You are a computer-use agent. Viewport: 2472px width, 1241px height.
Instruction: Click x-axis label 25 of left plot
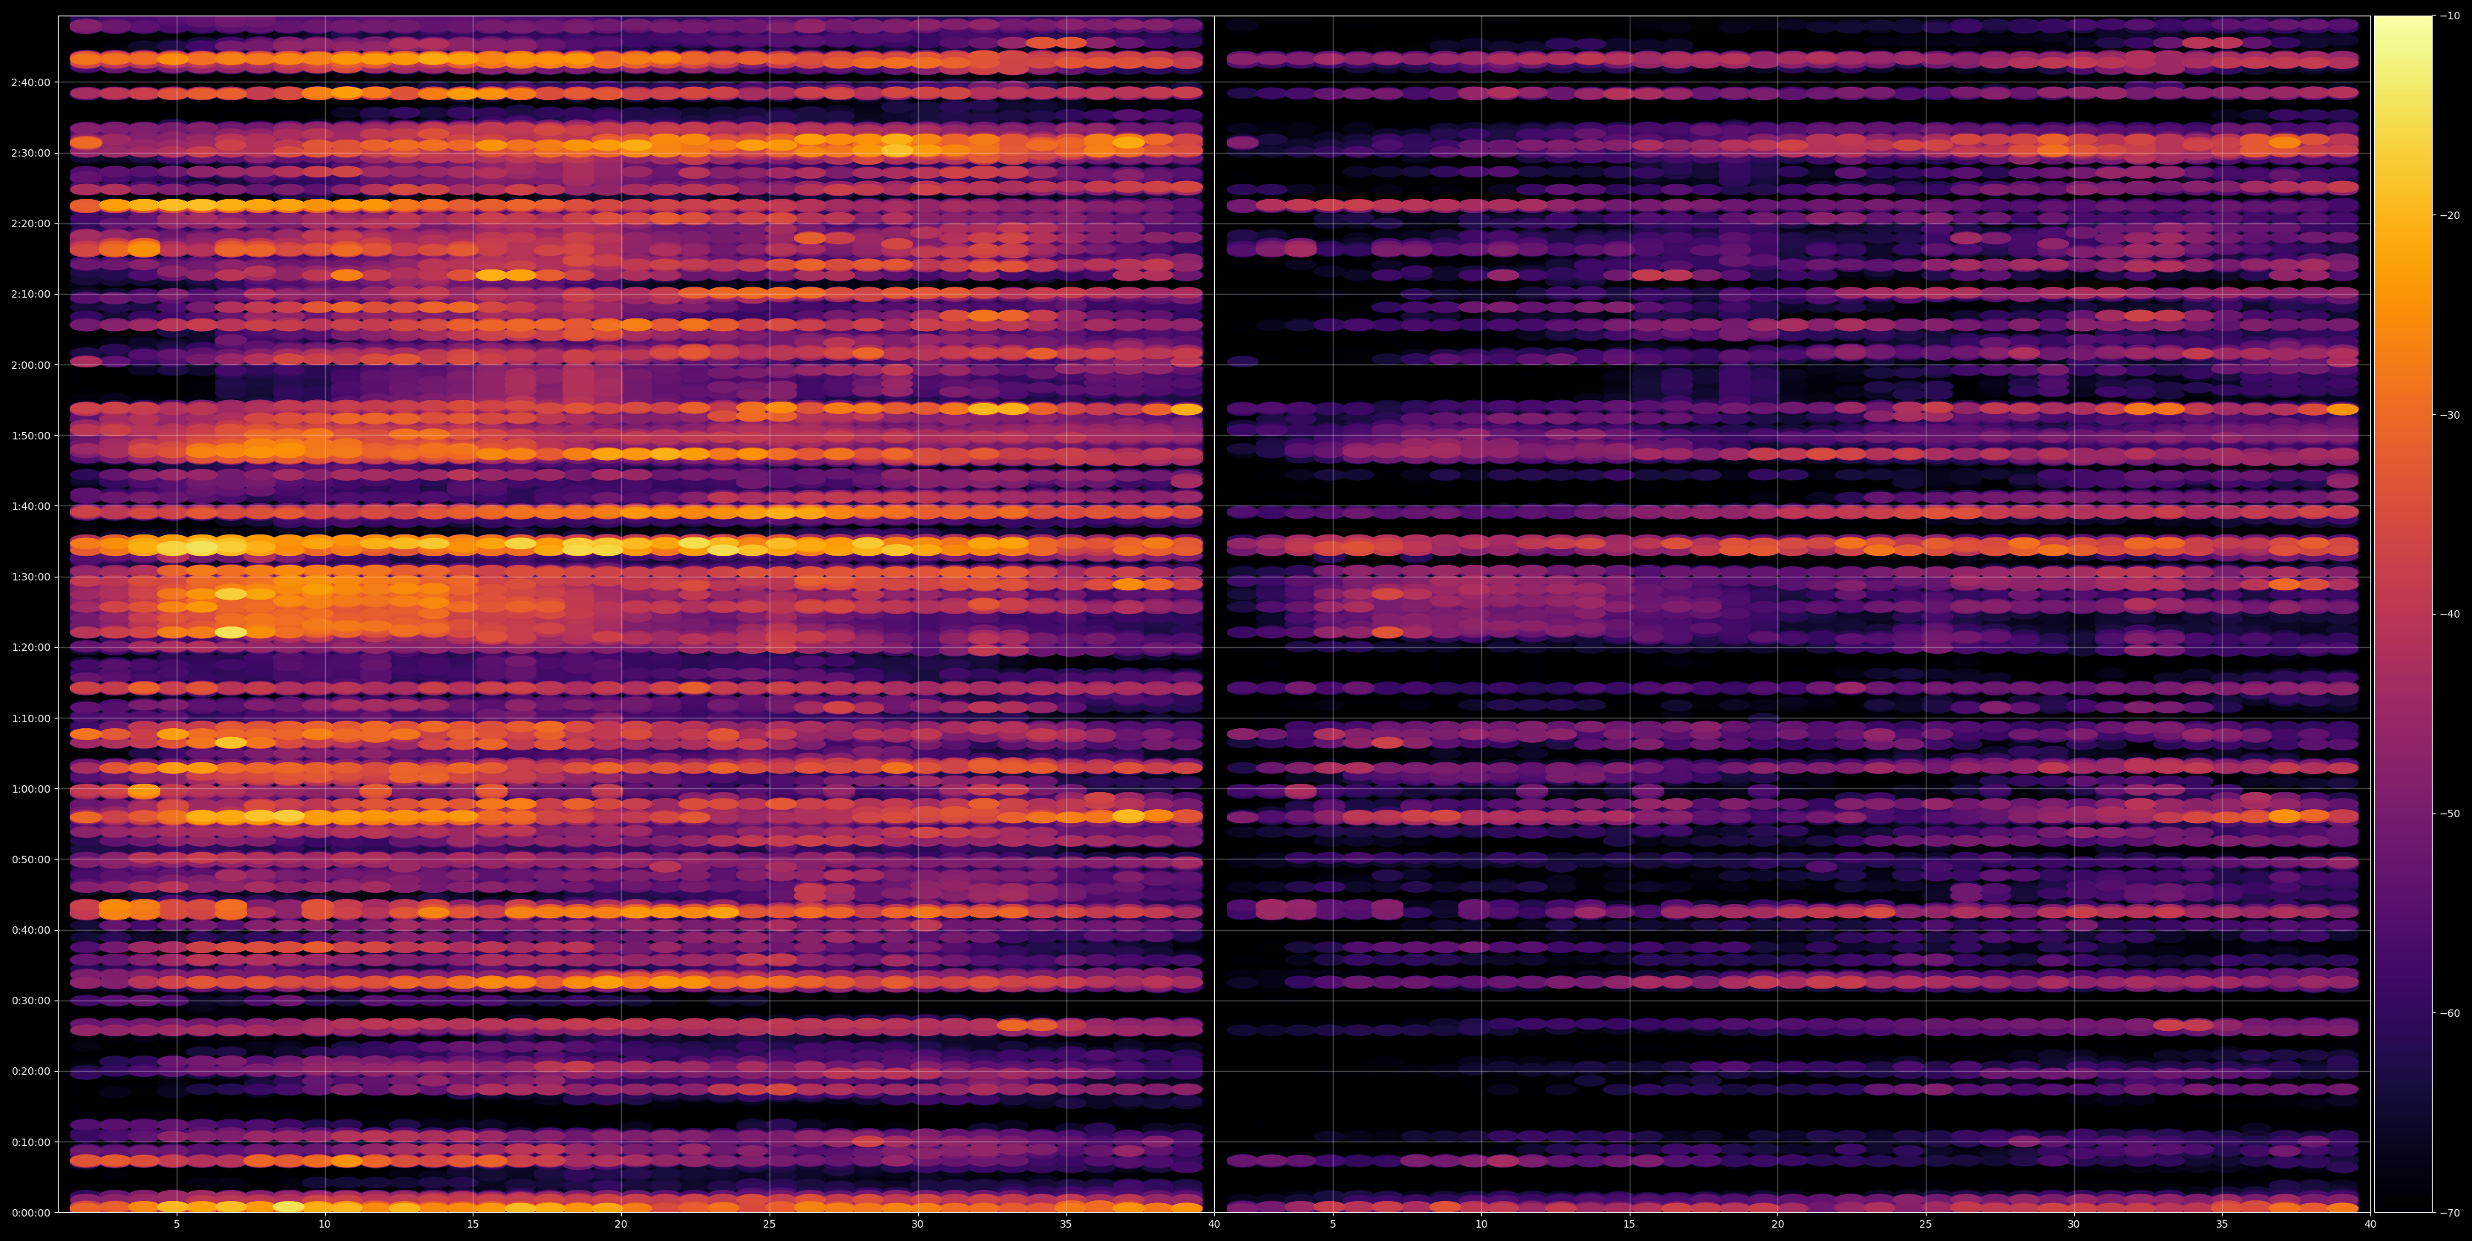(x=770, y=1225)
